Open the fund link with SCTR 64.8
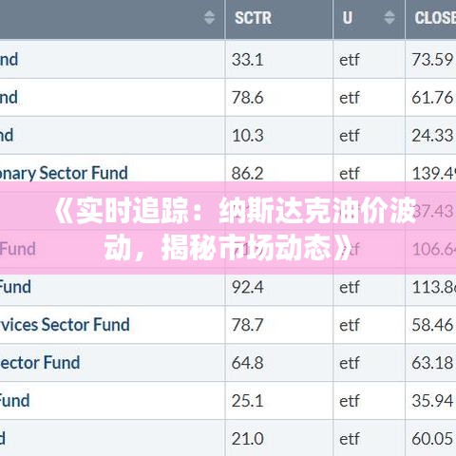Image resolution: width=456 pixels, height=456 pixels. (40, 363)
